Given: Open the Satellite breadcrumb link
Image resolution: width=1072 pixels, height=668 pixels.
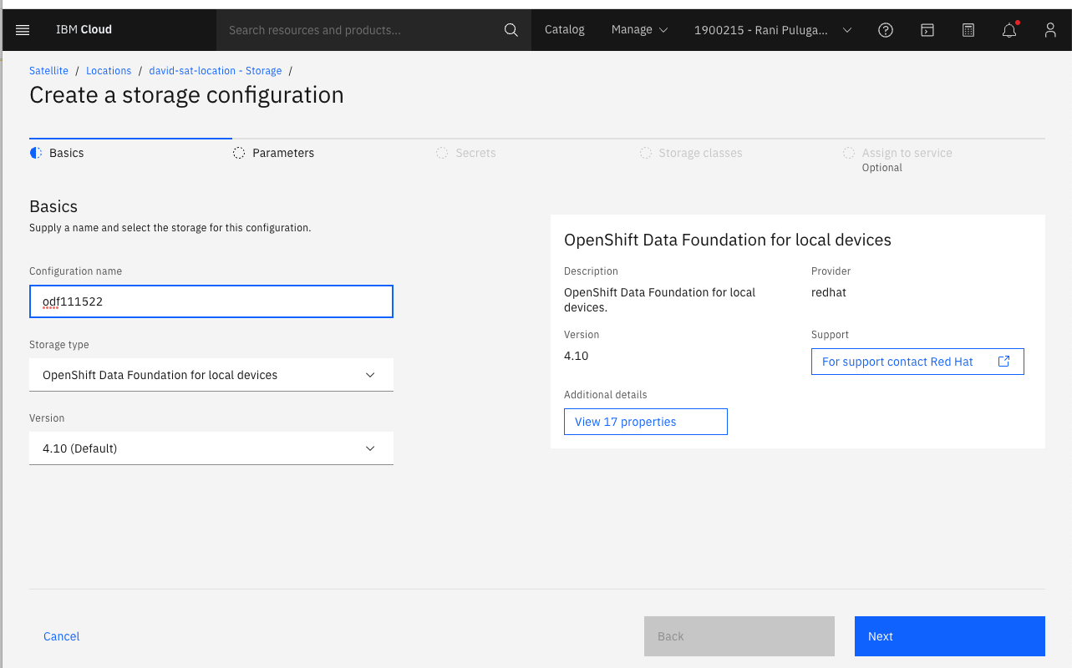Looking at the screenshot, I should (x=49, y=71).
